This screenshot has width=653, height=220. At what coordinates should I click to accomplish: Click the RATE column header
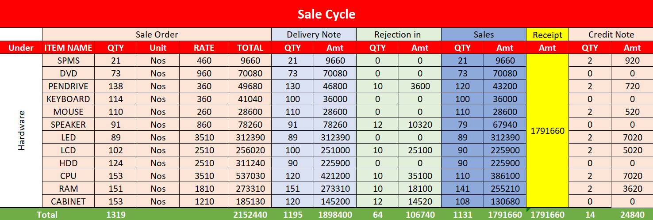[x=204, y=48]
